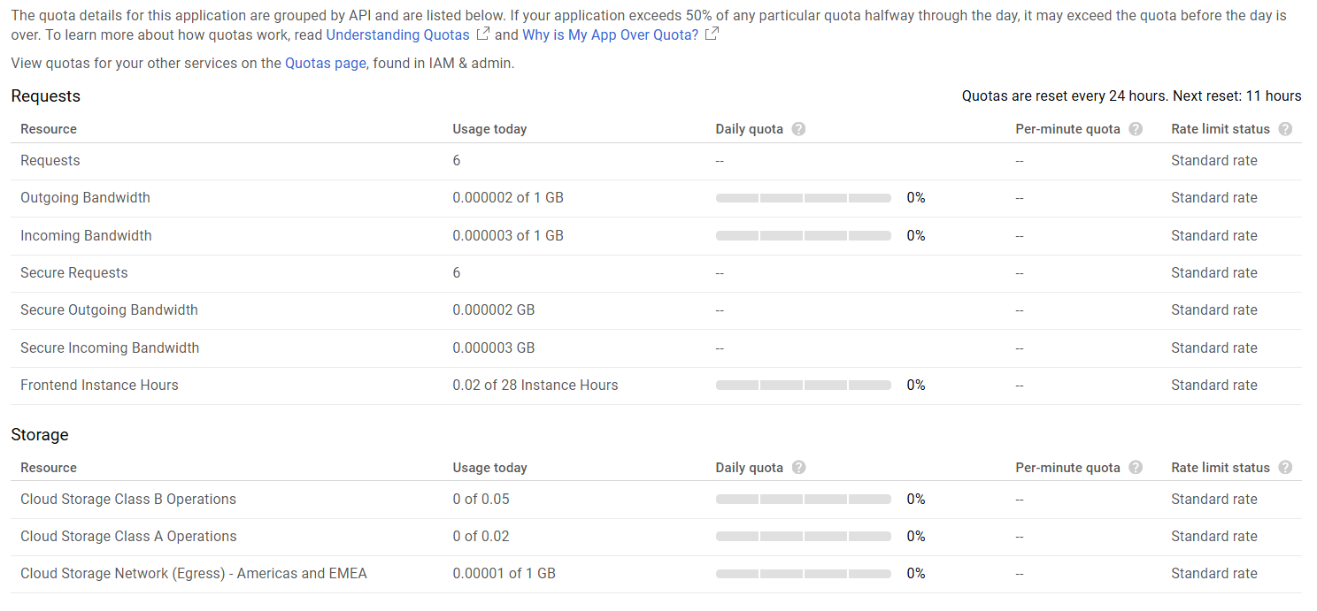
Task: Click Cloud Storage Network Egress progress bar
Action: tap(803, 574)
